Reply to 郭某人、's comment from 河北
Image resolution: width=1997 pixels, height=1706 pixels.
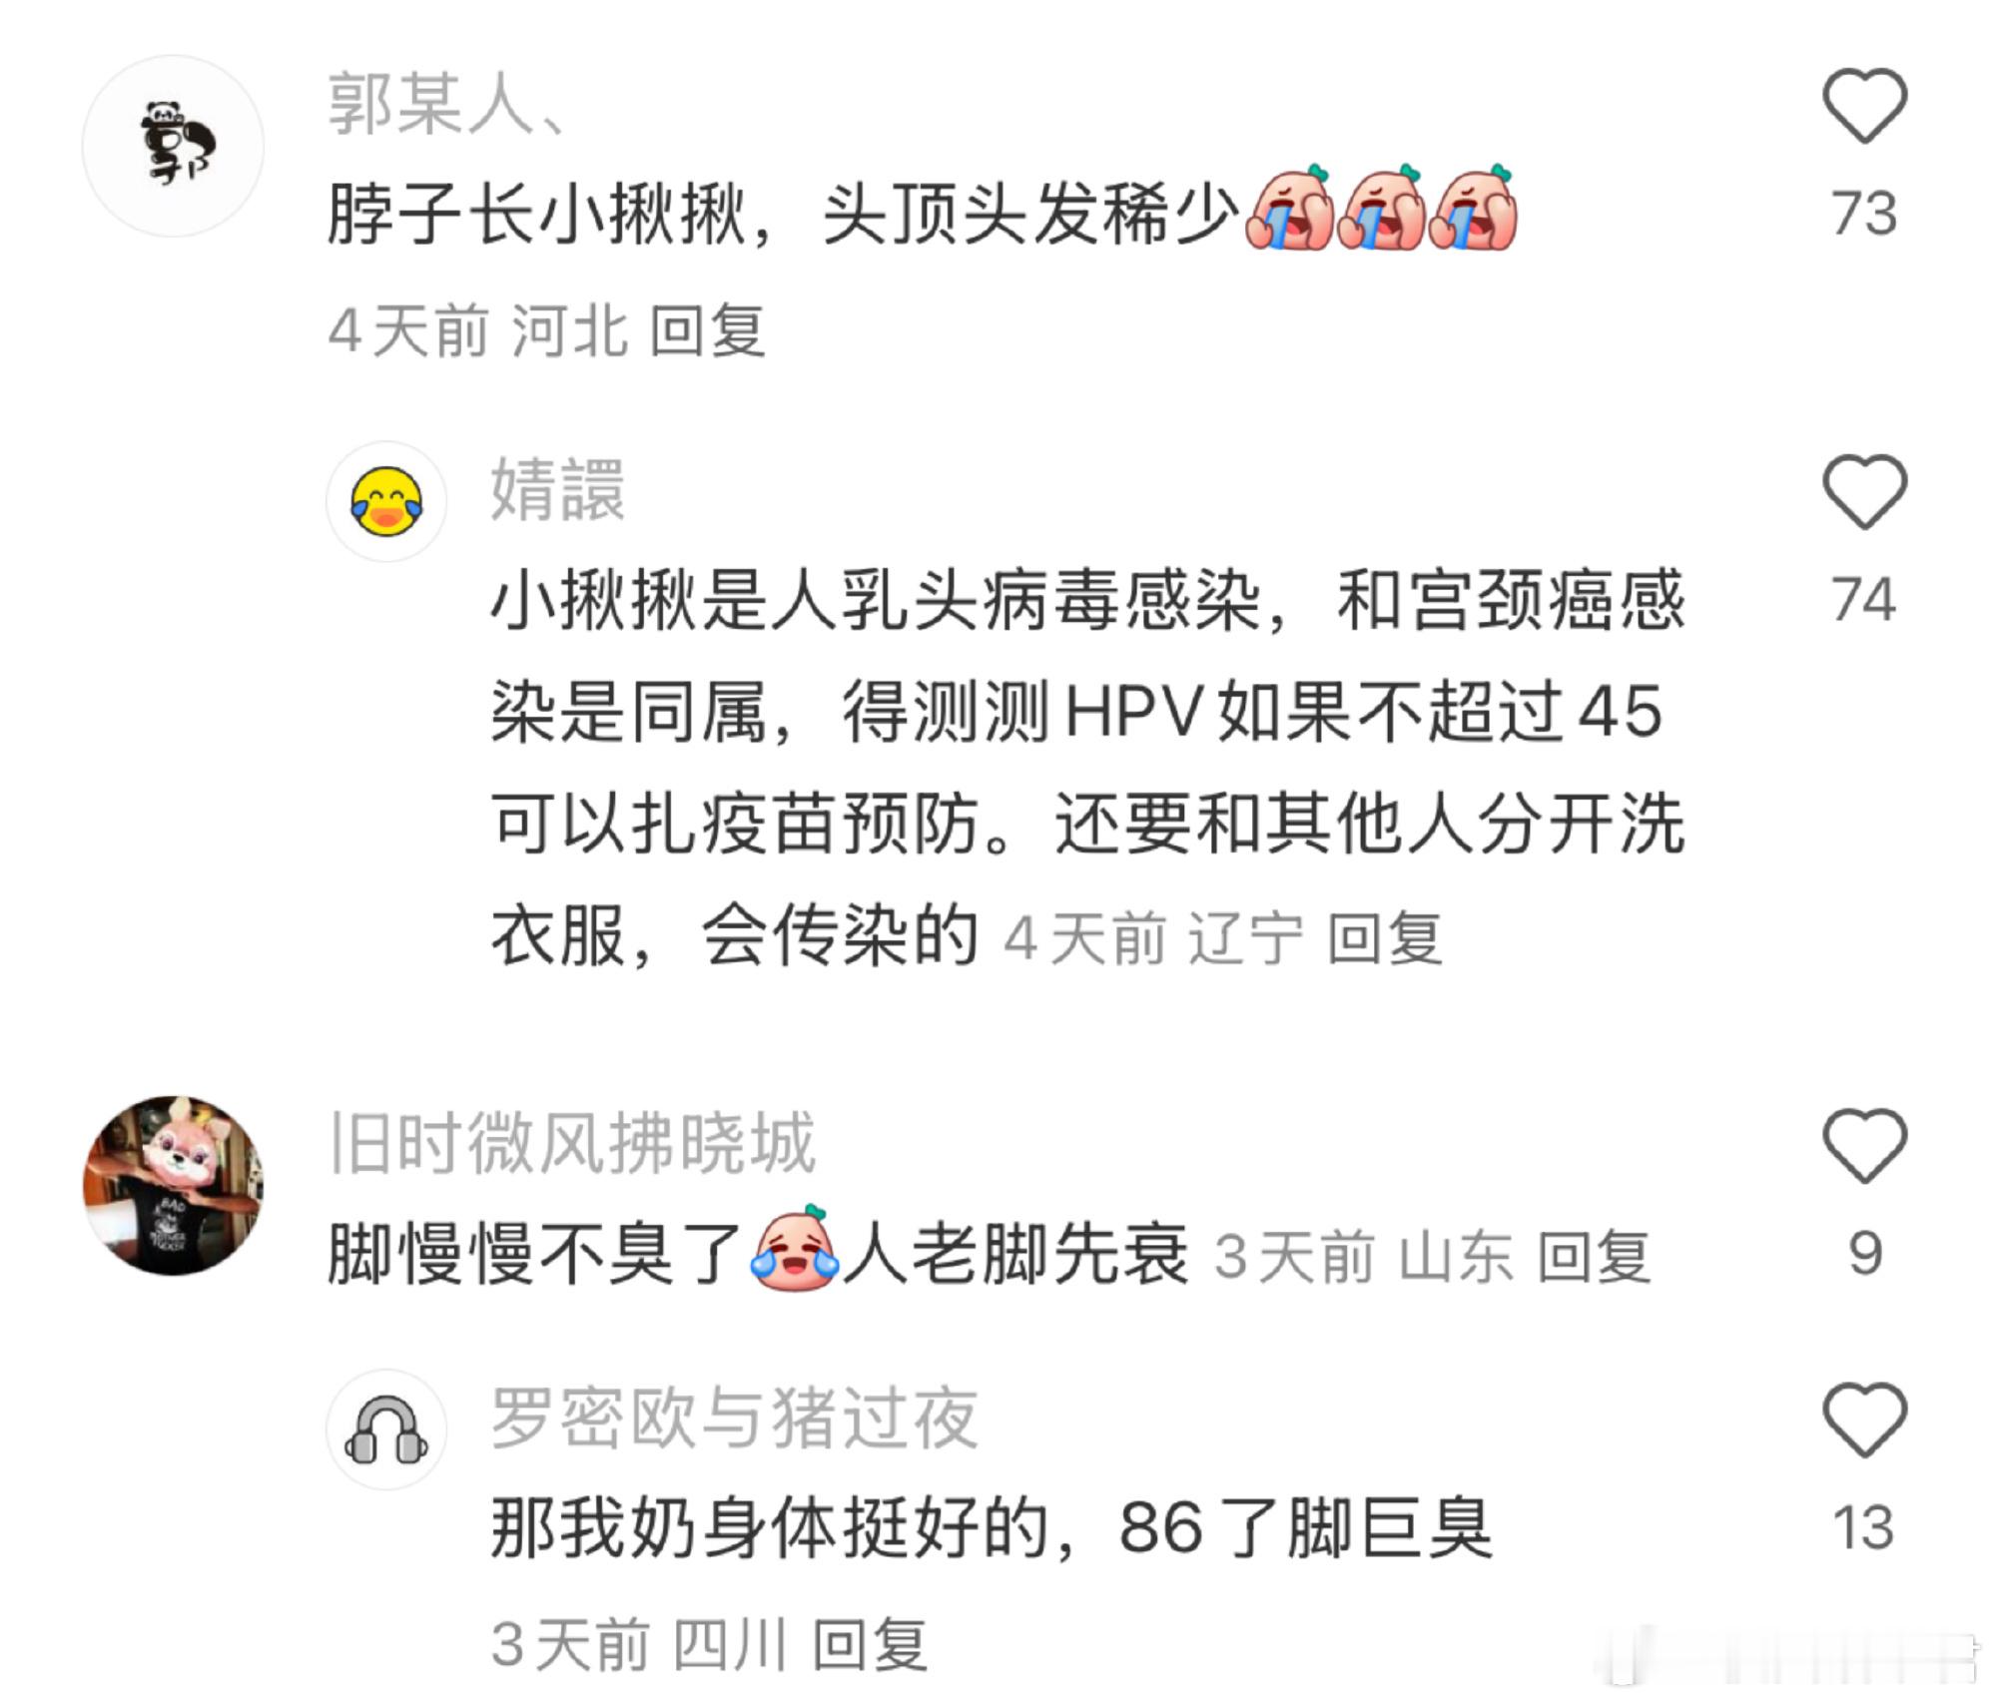click(x=708, y=330)
